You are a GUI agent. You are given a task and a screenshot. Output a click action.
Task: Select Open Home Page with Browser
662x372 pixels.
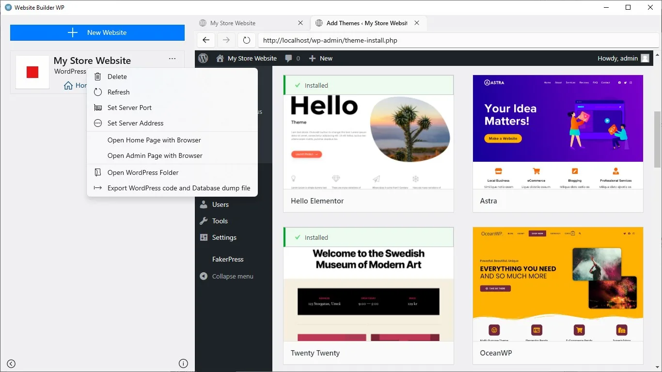pyautogui.click(x=172, y=140)
